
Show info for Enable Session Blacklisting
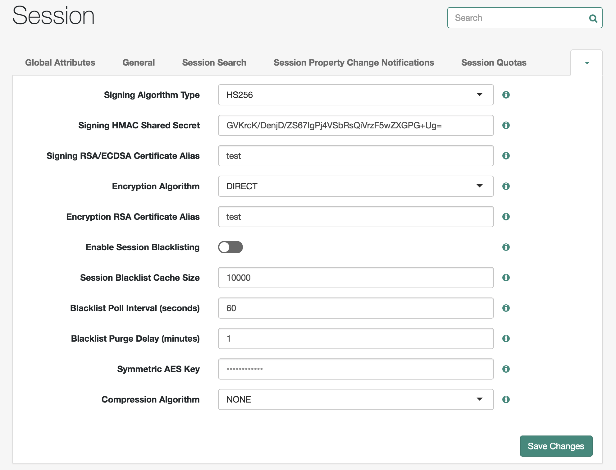pos(506,247)
